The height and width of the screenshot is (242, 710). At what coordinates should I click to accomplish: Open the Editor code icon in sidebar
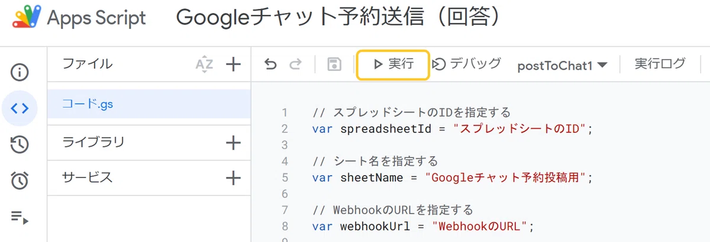[x=20, y=108]
